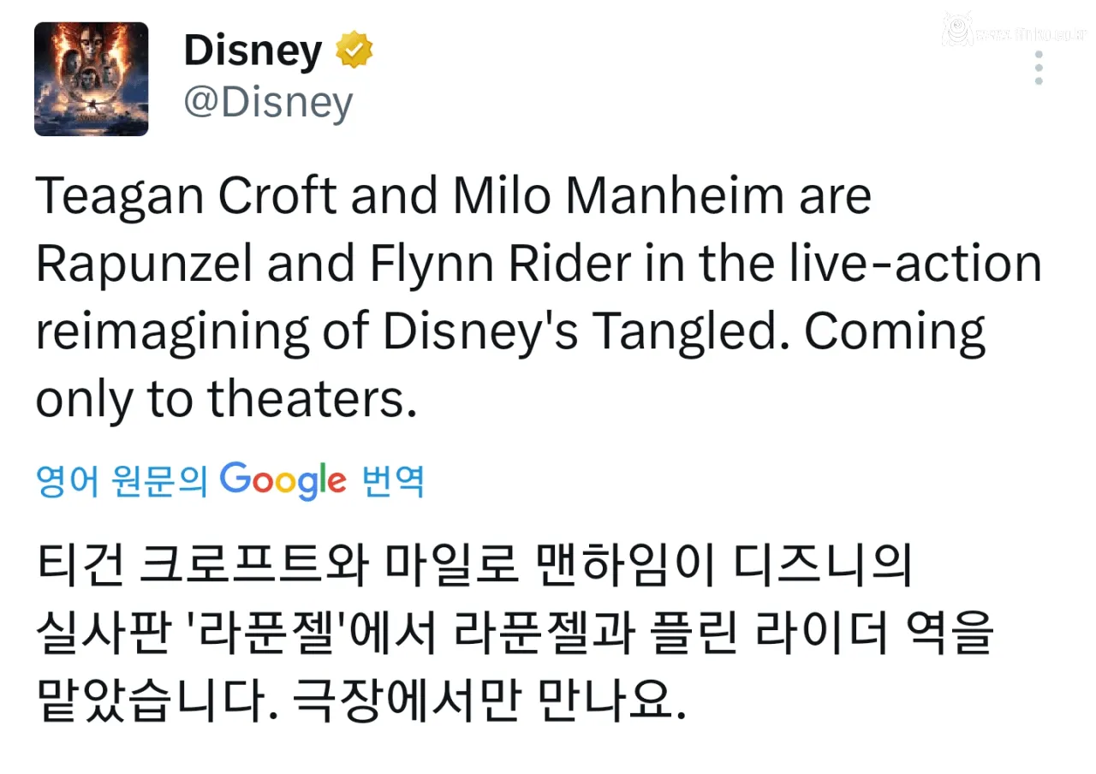This screenshot has width=1096, height=774.
Task: Click the colorful Google logo
Action: pyautogui.click(x=283, y=481)
